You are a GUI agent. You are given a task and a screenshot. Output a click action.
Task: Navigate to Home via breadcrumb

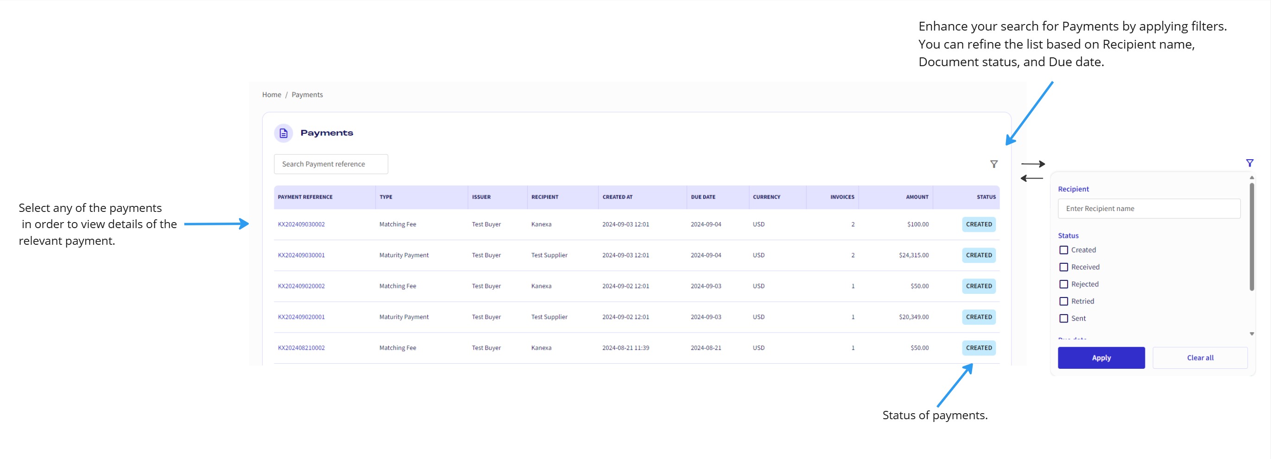click(x=272, y=94)
